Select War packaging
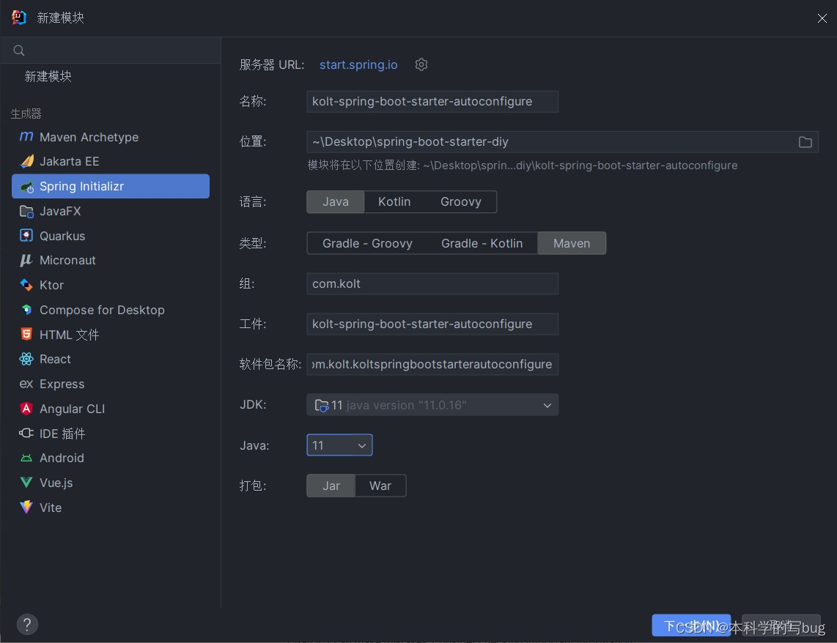This screenshot has width=837, height=643. coord(380,486)
